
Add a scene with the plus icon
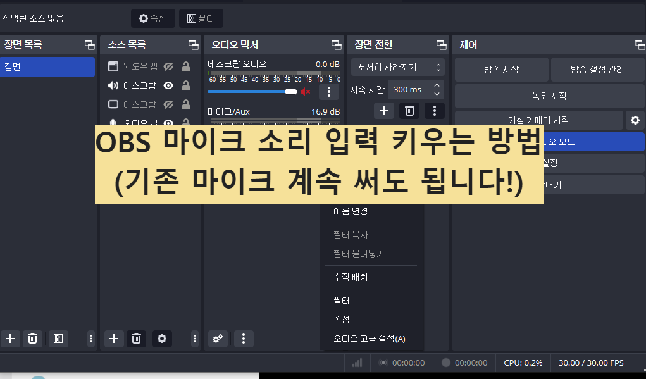[10, 339]
